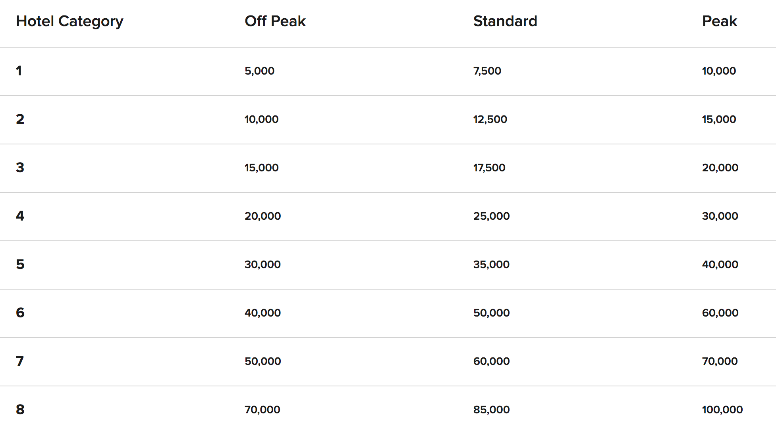
Task: Select hotel category 2 row label
Action: 20,119
